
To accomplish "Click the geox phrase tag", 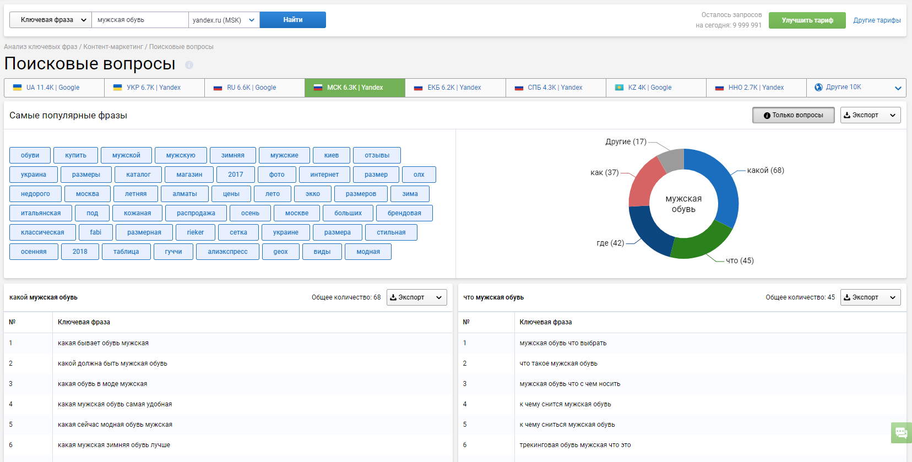I will (x=281, y=252).
